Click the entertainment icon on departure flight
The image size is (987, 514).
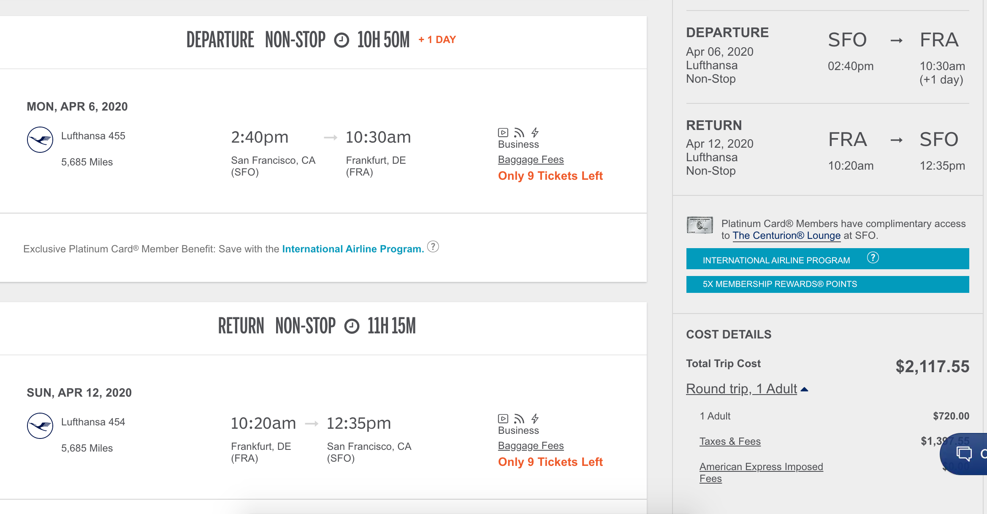[x=503, y=133]
